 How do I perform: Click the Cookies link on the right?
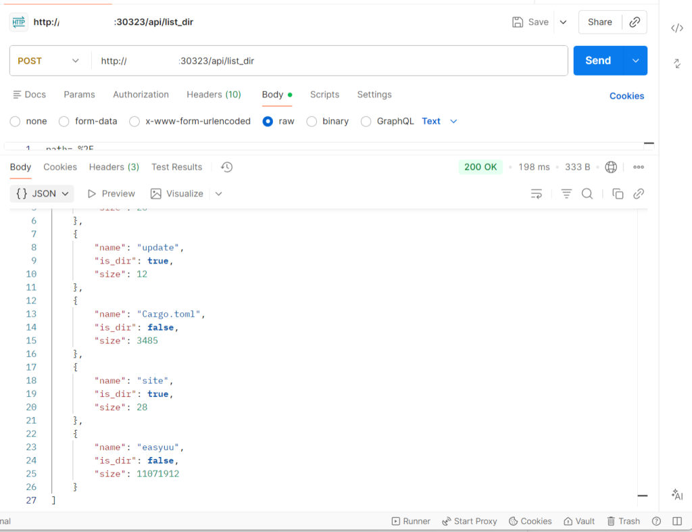point(626,96)
